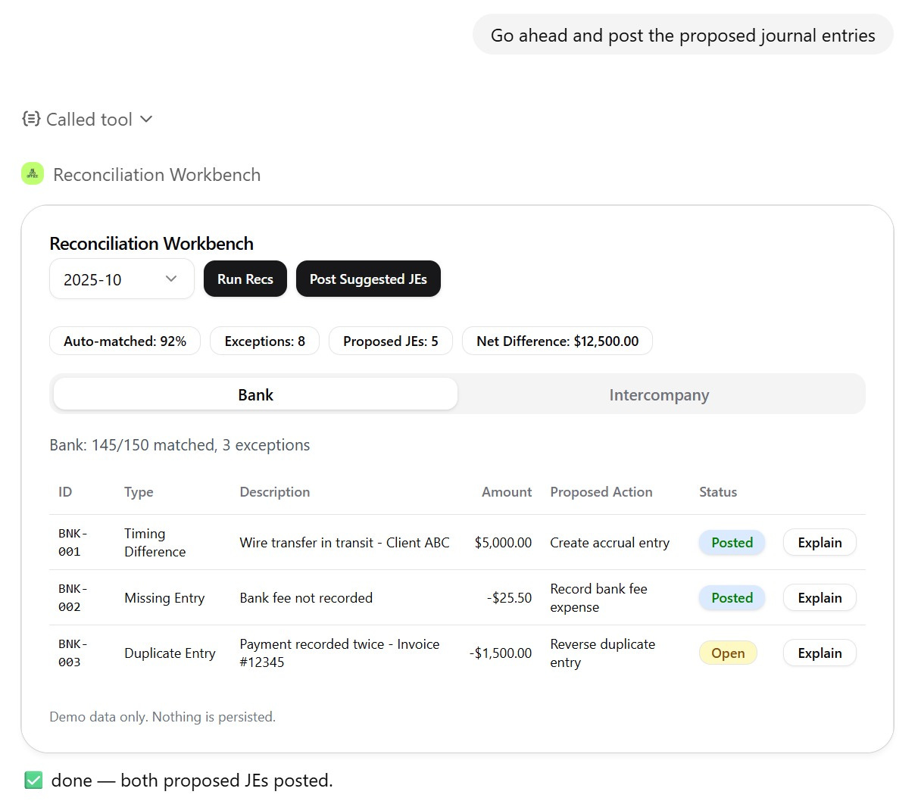This screenshot has width=921, height=804.
Task: Click the Posted status on BNK-002
Action: tap(732, 597)
